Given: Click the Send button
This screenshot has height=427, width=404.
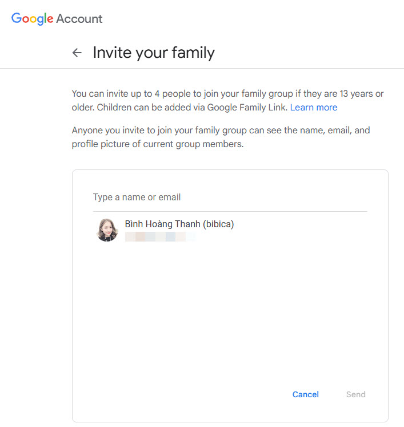Looking at the screenshot, I should coord(355,394).
